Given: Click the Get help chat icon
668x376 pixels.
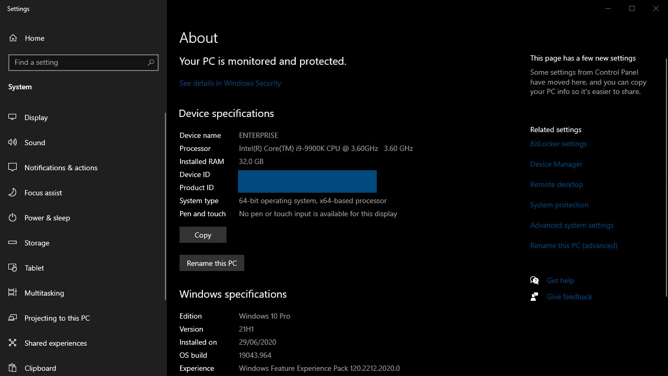Looking at the screenshot, I should coord(534,280).
